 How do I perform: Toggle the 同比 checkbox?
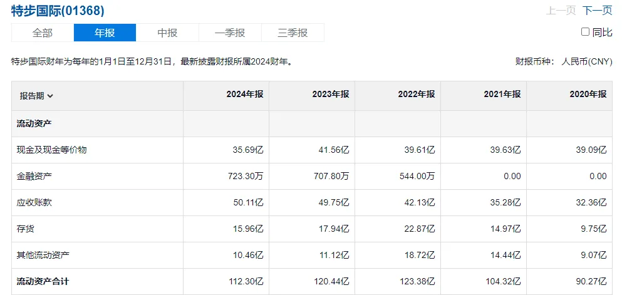585,32
